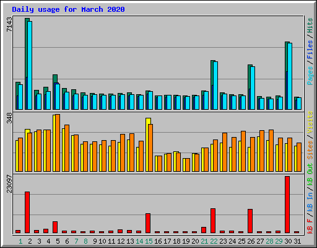317x248 pixels.
Task: Click the day 26 axis label
Action: 251,241
